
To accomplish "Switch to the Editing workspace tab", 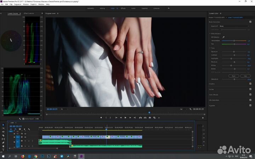I will tap(102, 8).
